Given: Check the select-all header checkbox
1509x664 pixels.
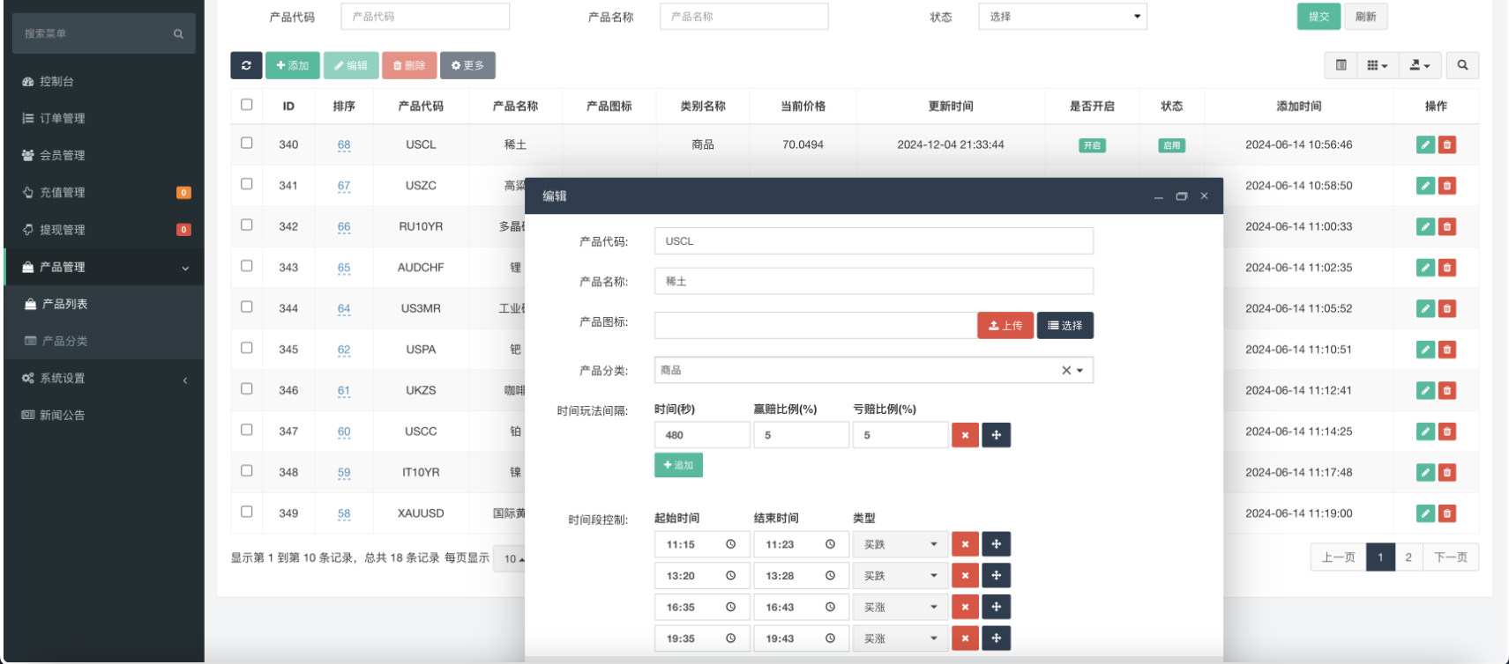Looking at the screenshot, I should 247,105.
